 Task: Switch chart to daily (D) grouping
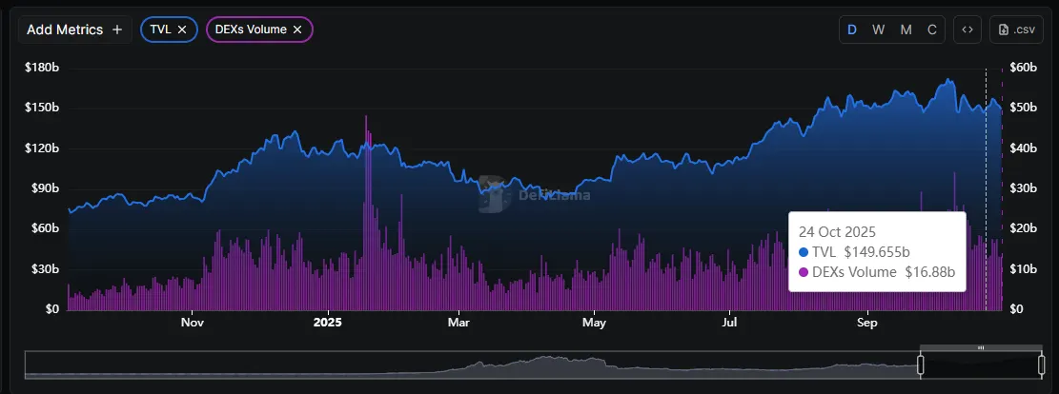tap(852, 30)
